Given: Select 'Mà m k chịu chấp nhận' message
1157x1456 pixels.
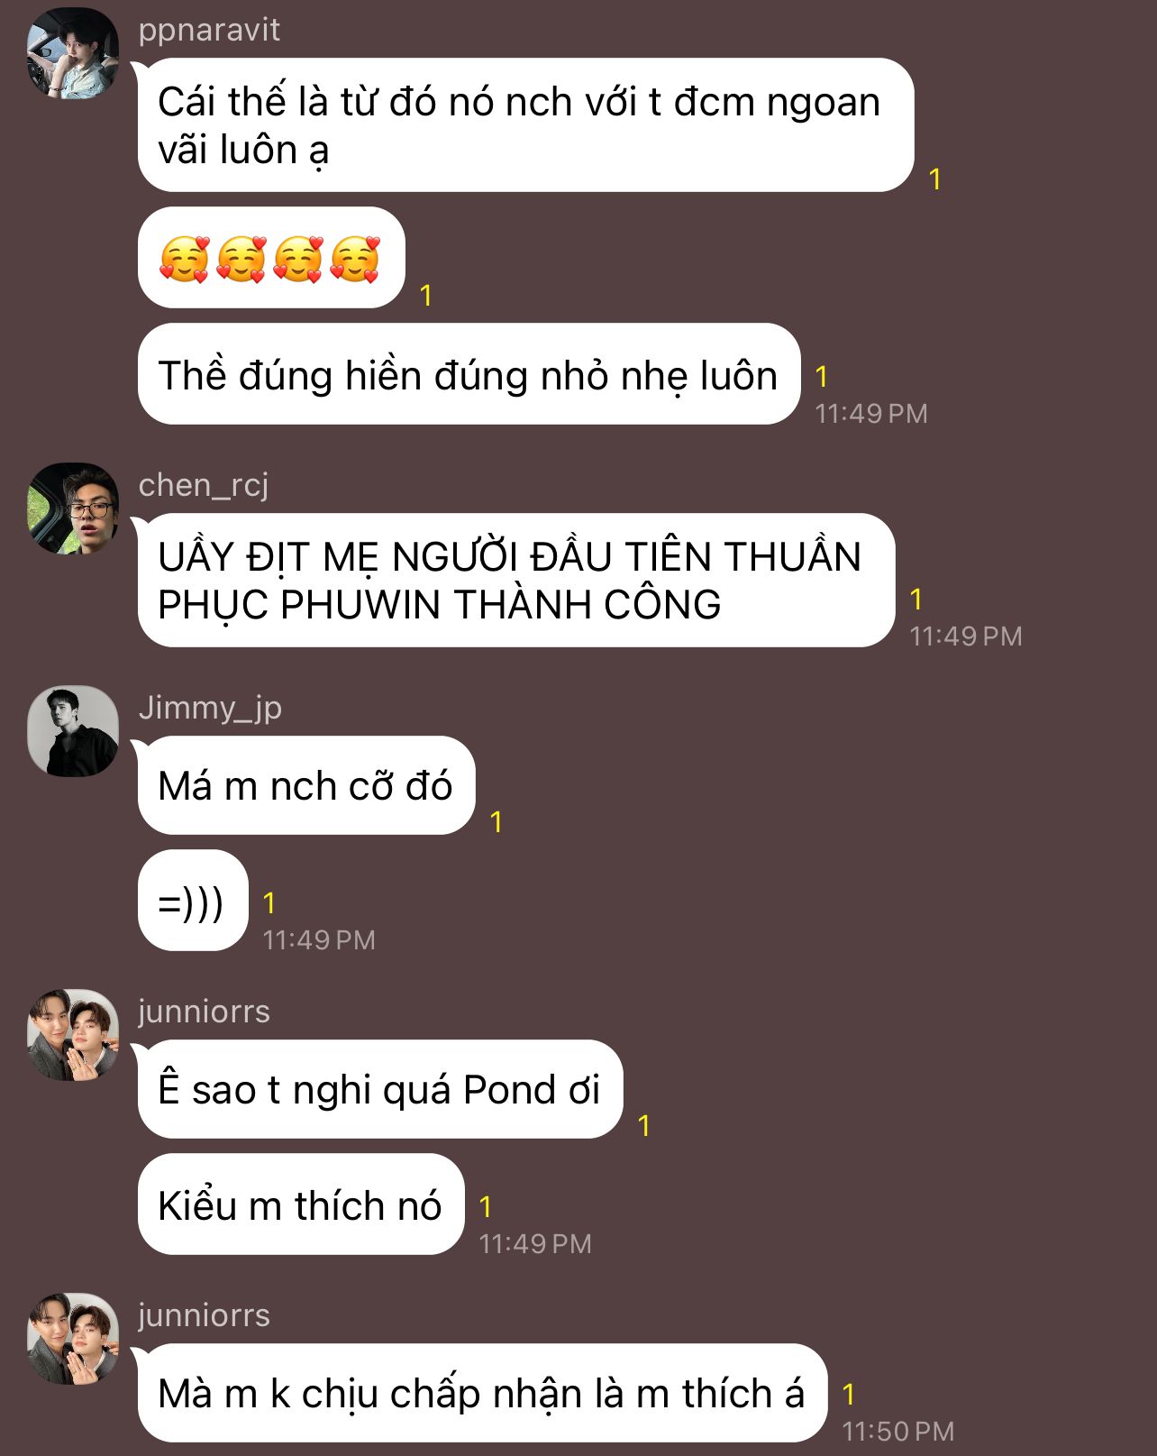Looking at the screenshot, I should click(482, 1393).
